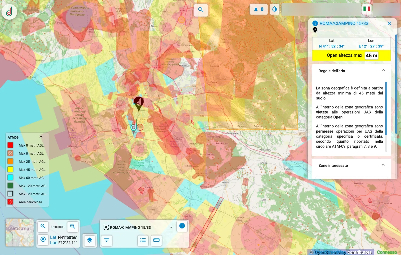Click the red Max 0 metri swatch
The image size is (401, 255).
point(10,145)
